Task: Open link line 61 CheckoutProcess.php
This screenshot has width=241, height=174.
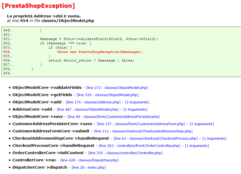Action: [x=155, y=138]
